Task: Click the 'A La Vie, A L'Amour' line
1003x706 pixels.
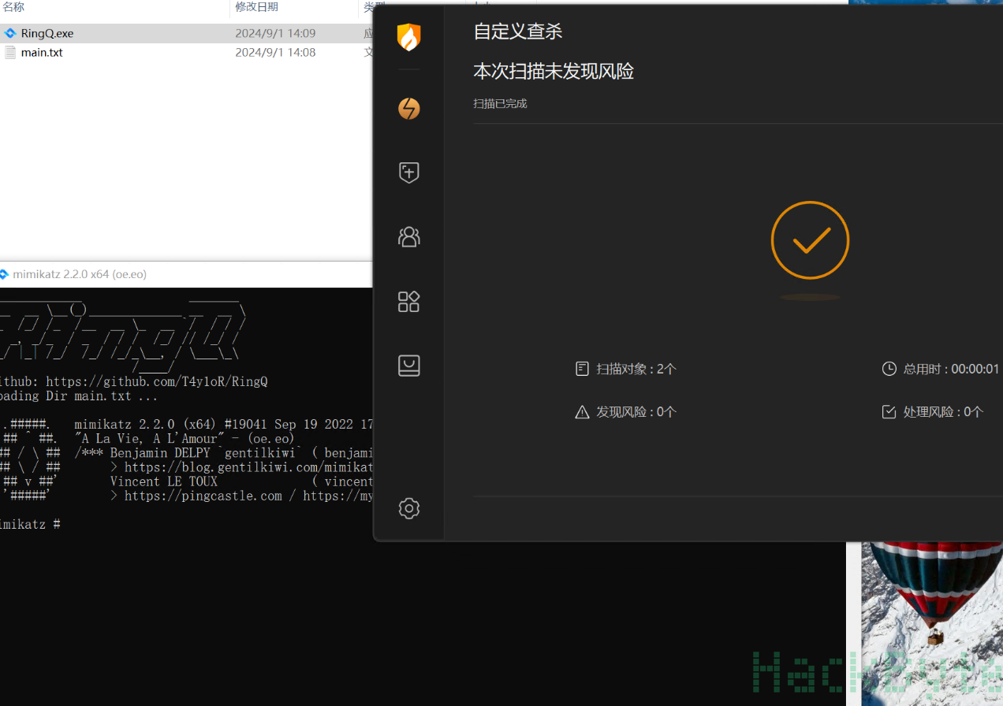Action: tap(185, 439)
